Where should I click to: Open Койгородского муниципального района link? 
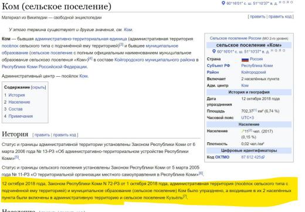click(154, 60)
